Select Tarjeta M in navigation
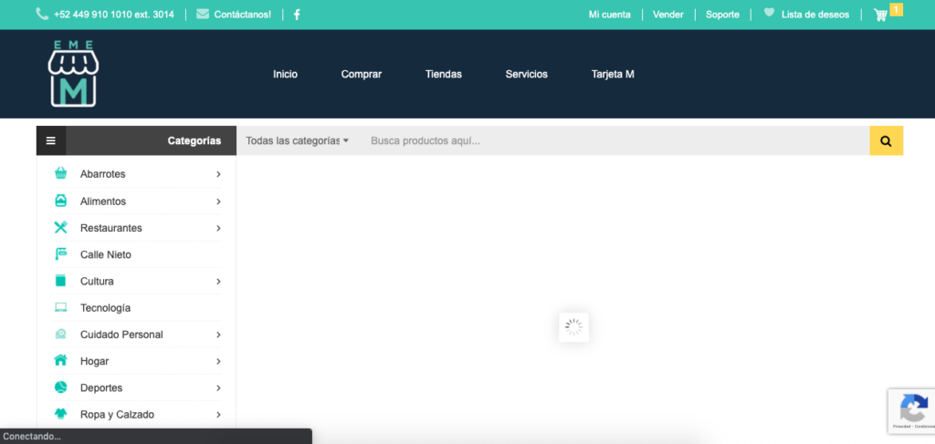 612,74
